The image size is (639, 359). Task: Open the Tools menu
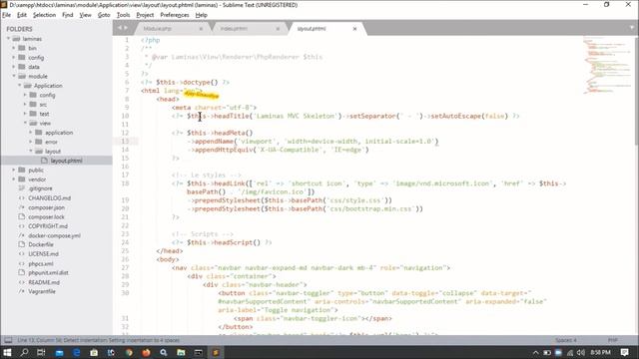pyautogui.click(x=123, y=15)
